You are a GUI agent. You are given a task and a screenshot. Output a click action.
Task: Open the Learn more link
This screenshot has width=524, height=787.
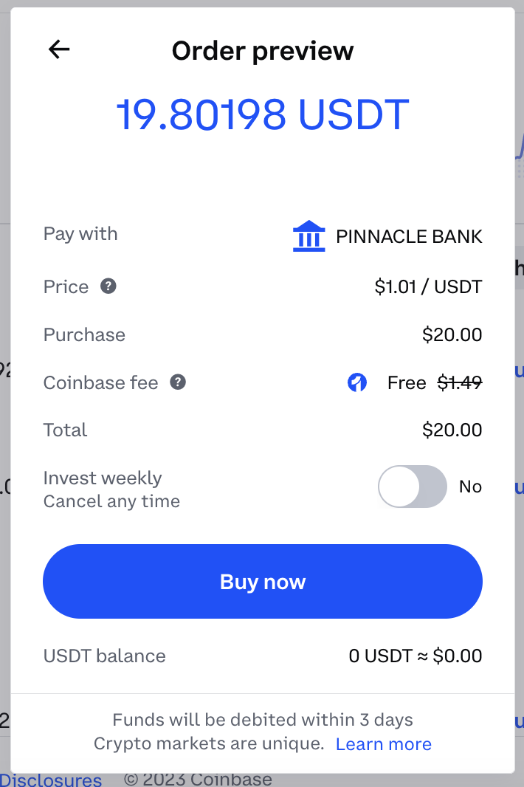(384, 744)
